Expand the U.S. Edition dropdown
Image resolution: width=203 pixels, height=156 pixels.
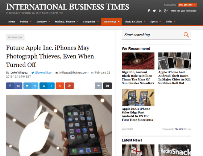click(188, 5)
